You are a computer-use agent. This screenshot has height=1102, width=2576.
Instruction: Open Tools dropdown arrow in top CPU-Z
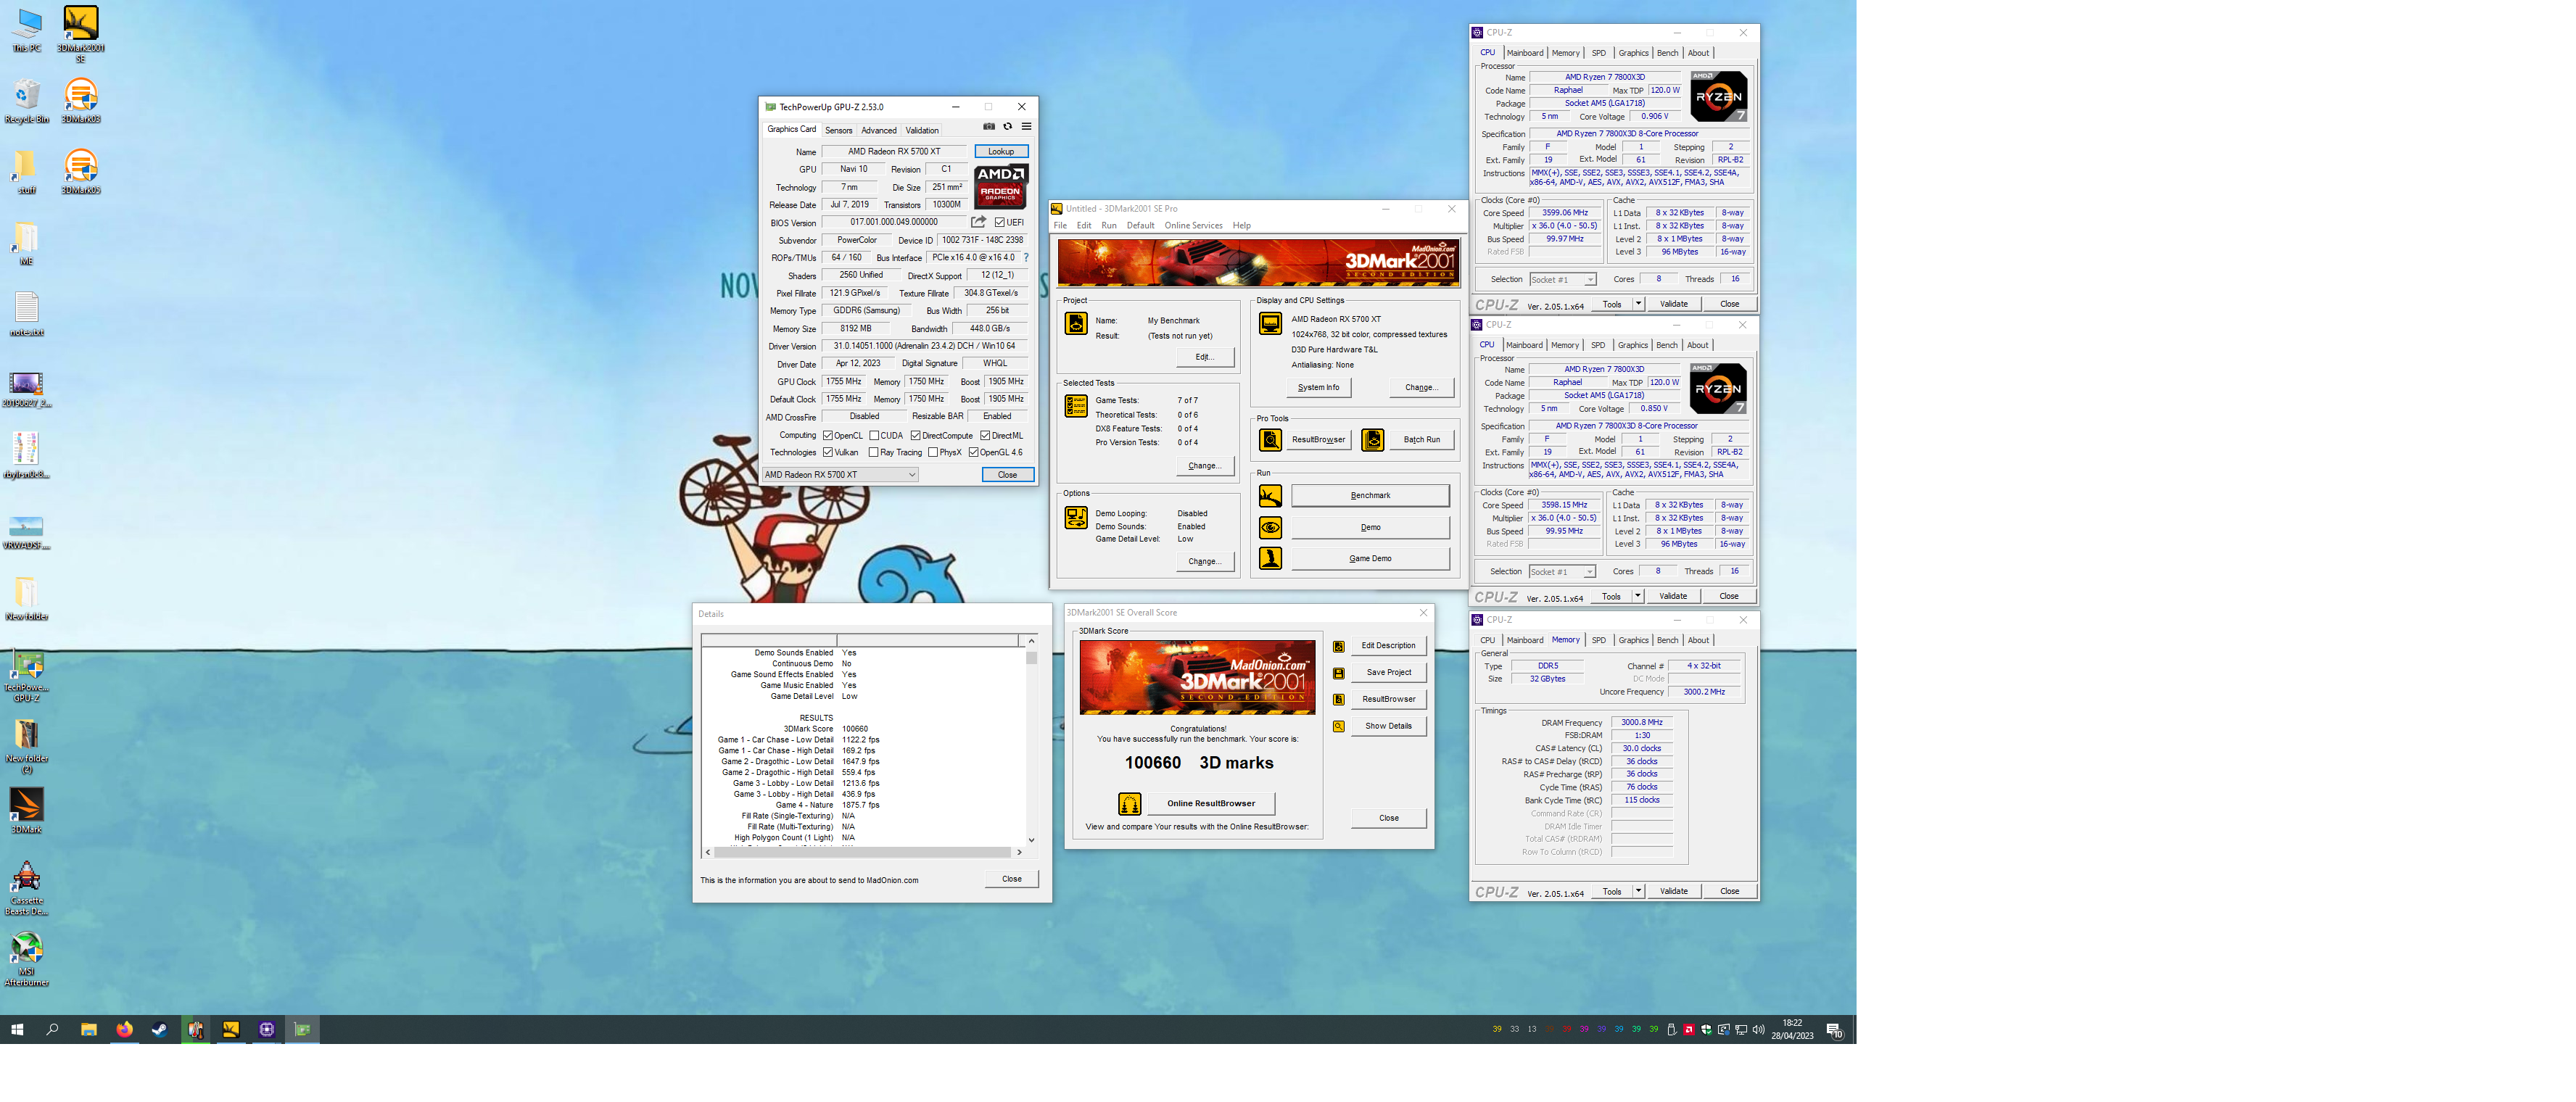(1638, 304)
